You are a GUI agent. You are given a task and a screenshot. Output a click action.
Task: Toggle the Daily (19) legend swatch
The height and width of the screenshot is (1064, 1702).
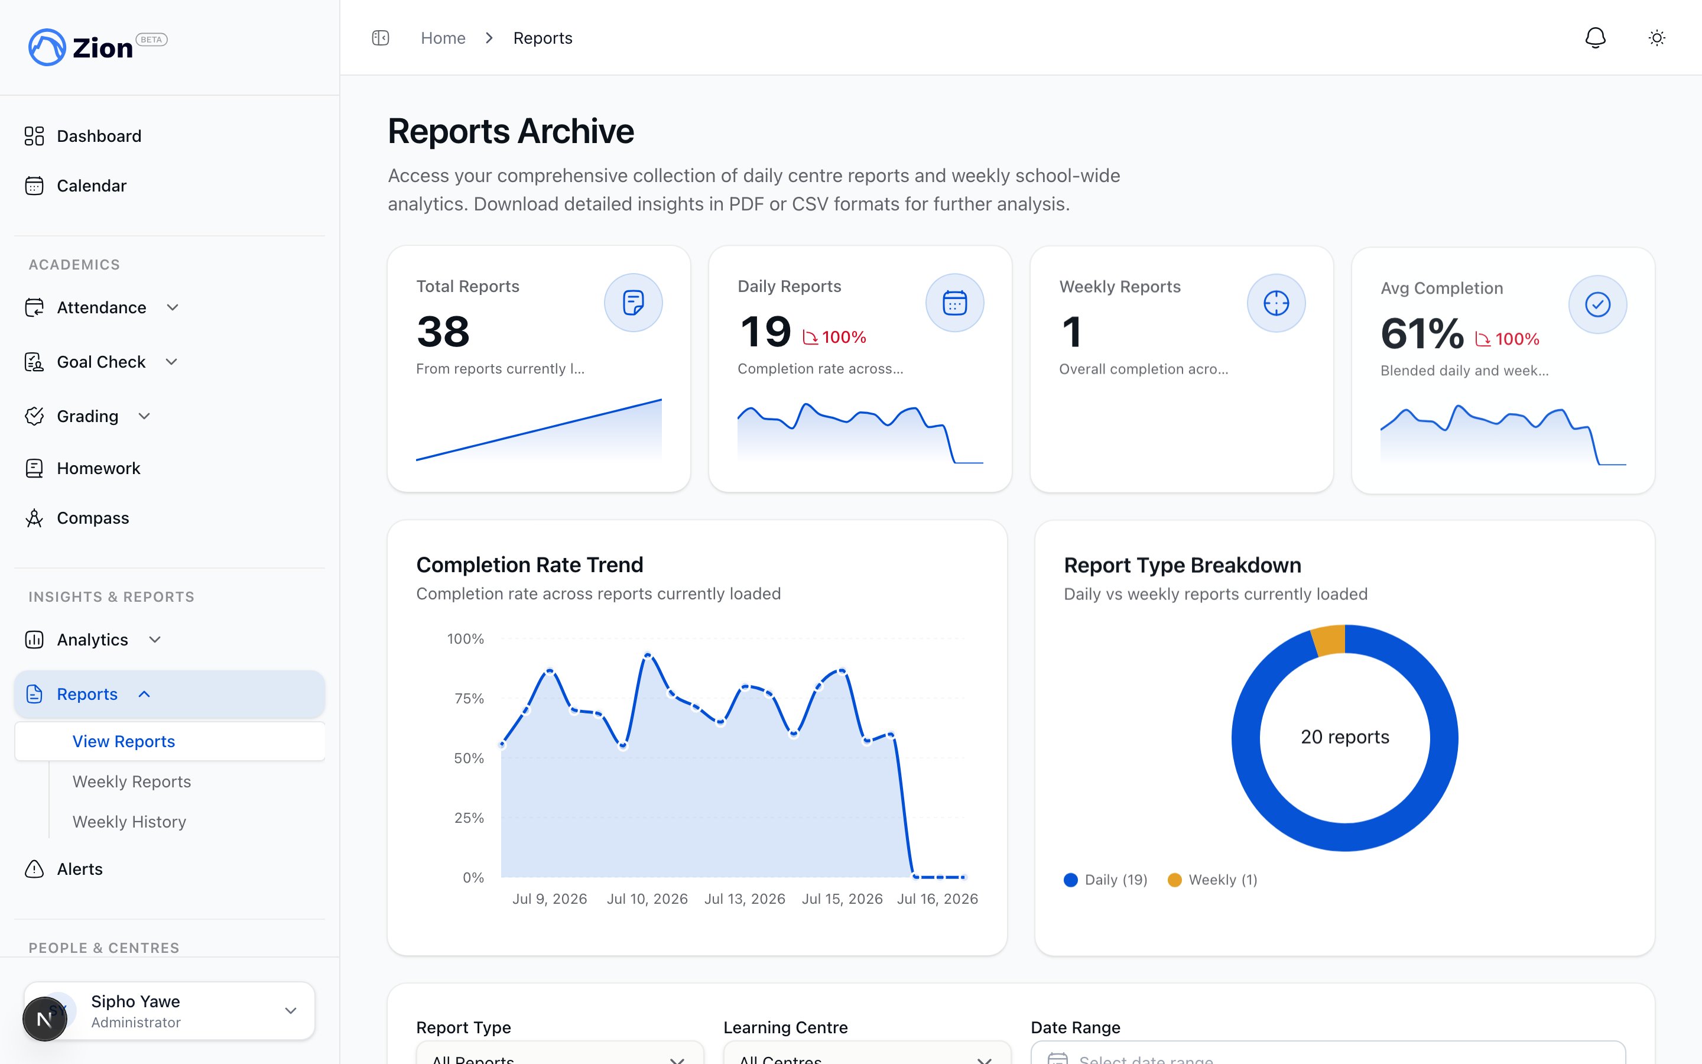(1070, 880)
